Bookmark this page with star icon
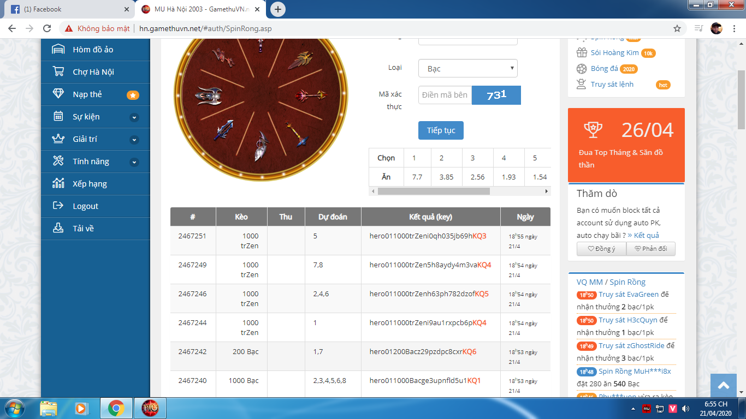Image resolution: width=746 pixels, height=419 pixels. 677,28
